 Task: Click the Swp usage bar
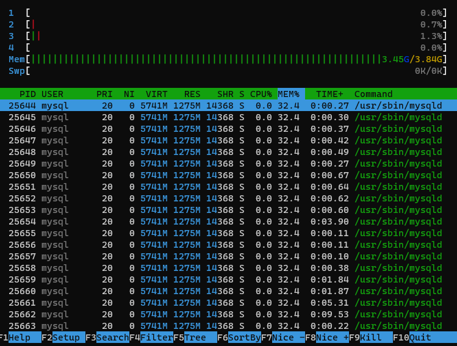[x=228, y=71]
